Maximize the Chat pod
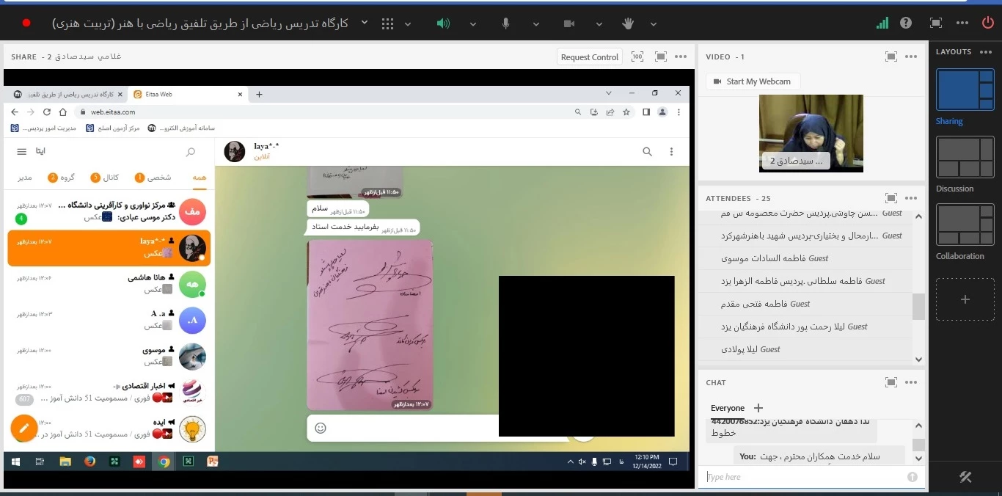 tap(891, 382)
